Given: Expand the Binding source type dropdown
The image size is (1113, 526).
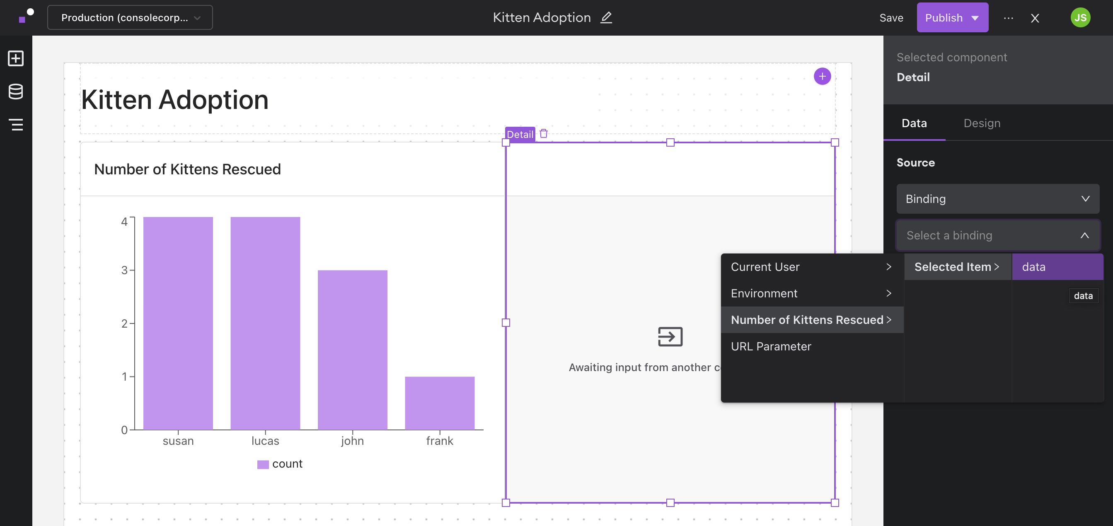Looking at the screenshot, I should (x=997, y=199).
